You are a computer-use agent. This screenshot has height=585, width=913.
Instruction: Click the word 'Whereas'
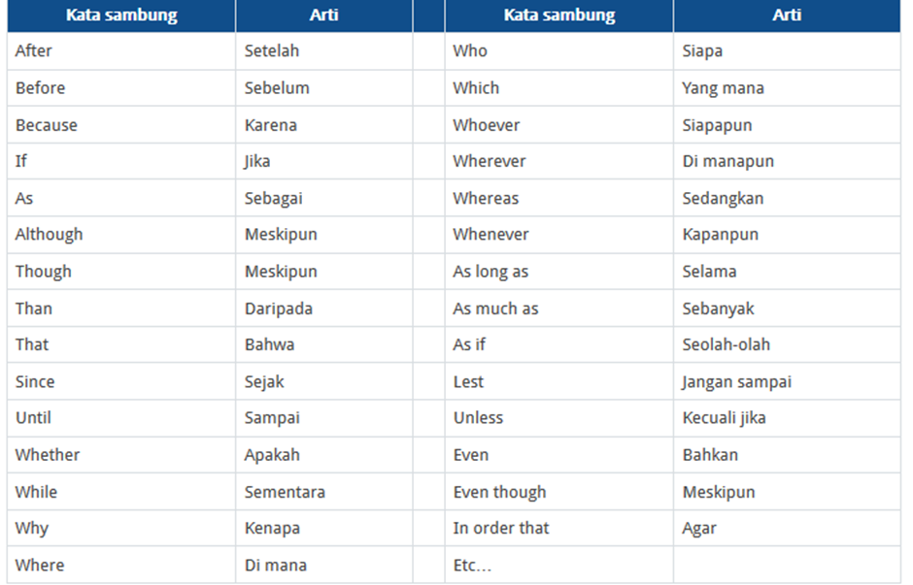click(486, 198)
